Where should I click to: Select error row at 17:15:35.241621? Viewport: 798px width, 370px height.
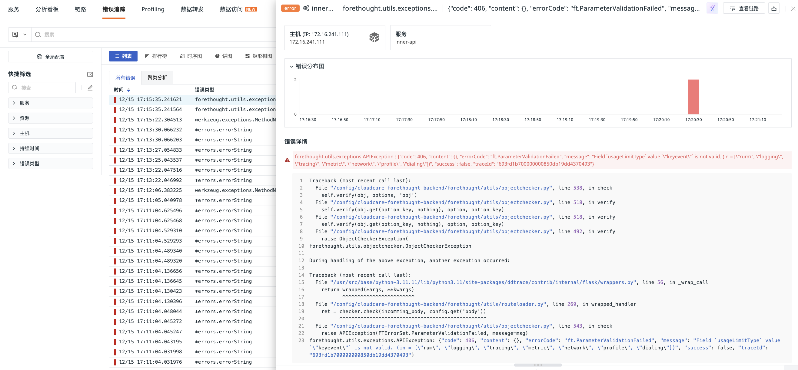click(x=193, y=100)
